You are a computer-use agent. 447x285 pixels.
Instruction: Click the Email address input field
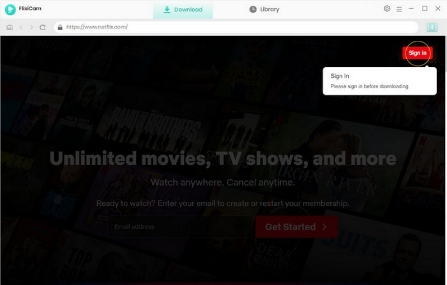pyautogui.click(x=180, y=227)
